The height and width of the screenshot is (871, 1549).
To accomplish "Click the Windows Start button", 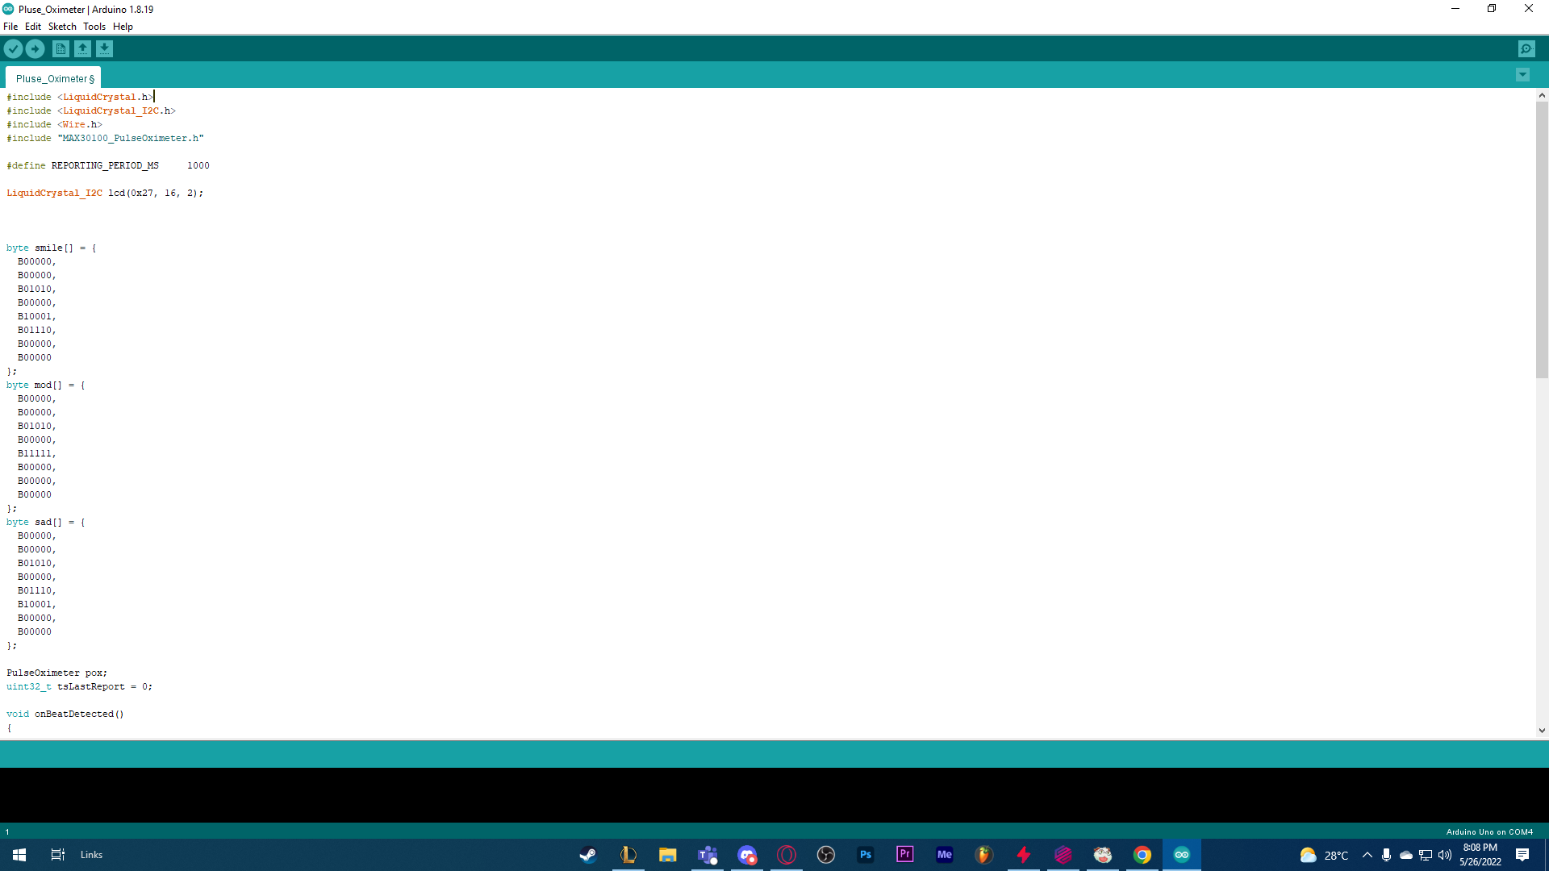I will coord(19,855).
